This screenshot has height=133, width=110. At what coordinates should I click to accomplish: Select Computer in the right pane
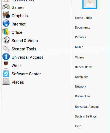81,77
